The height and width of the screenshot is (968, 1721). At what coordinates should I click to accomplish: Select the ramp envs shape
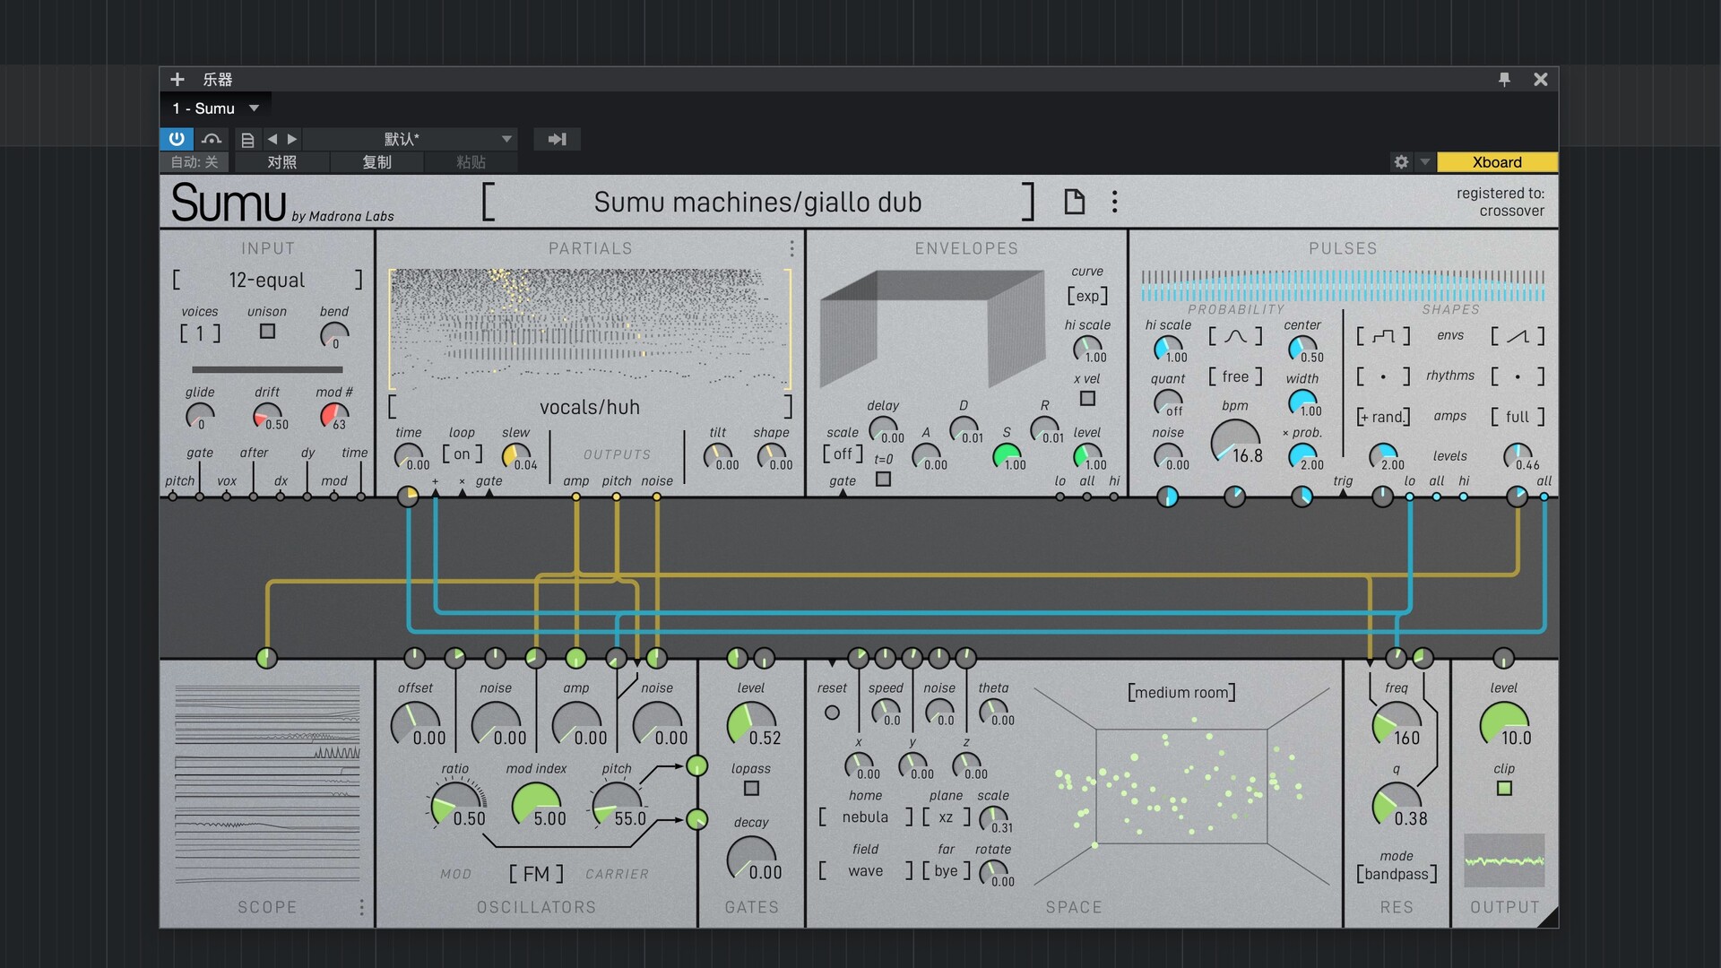click(1518, 336)
